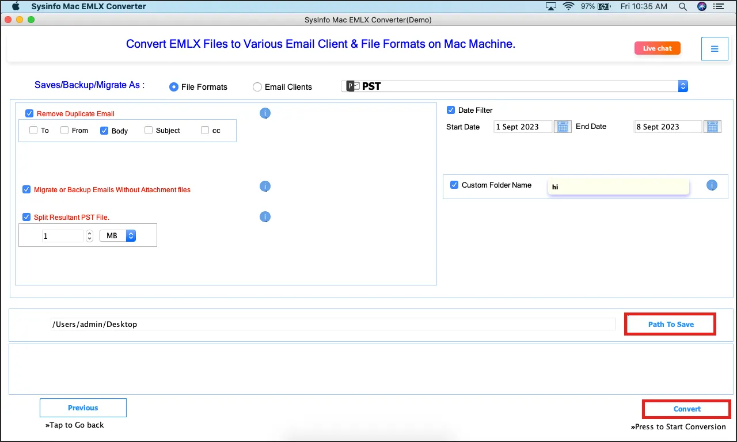This screenshot has width=737, height=442.
Task: Show info for Migrate Without Attachment option
Action: [265, 186]
